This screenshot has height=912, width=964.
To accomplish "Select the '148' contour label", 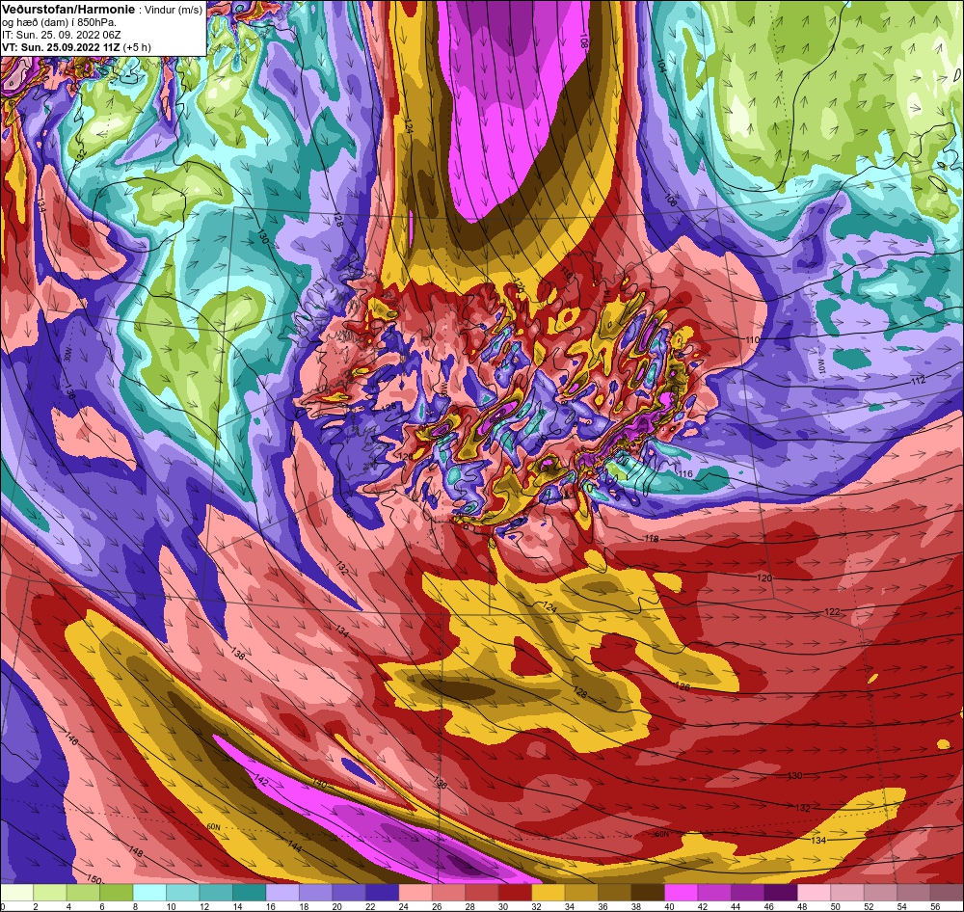I will click(x=136, y=853).
